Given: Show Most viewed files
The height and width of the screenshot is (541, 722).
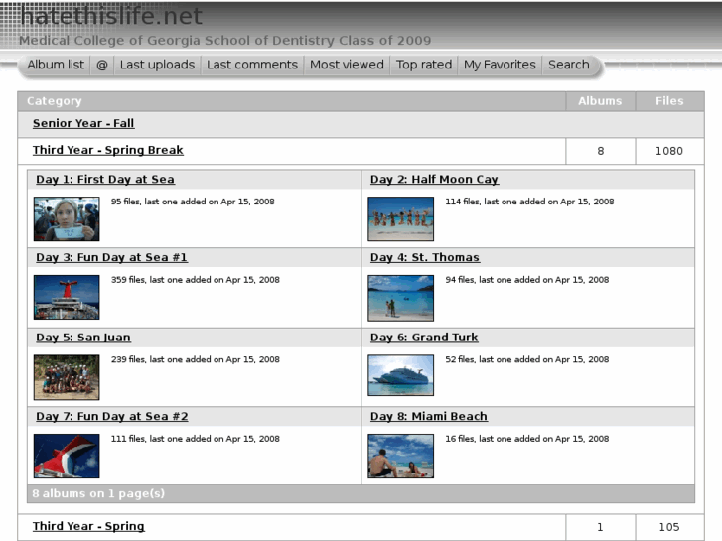Looking at the screenshot, I should click(347, 65).
